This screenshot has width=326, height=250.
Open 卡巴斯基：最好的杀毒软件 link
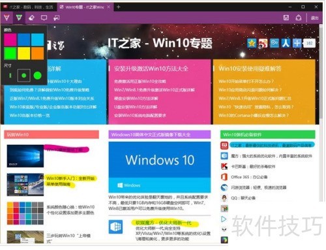(253, 166)
